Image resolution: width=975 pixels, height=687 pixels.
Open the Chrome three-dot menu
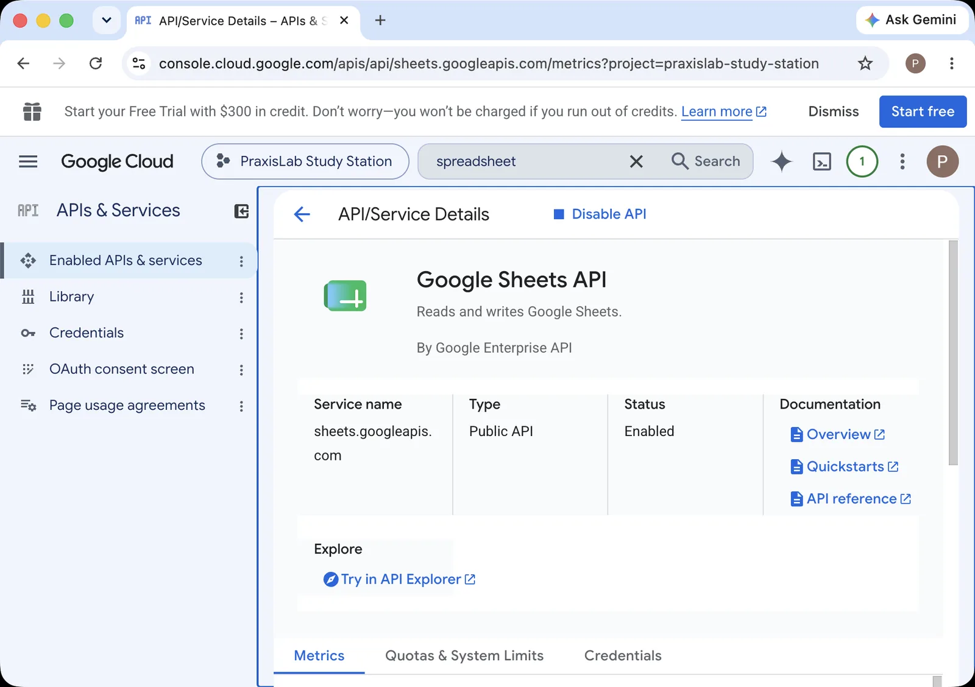point(951,63)
